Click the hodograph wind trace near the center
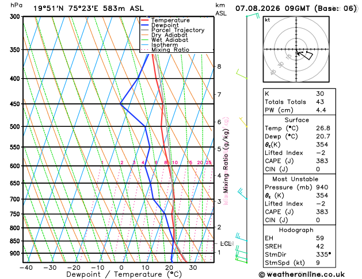This screenshot has height=279, width=362. click(305, 55)
